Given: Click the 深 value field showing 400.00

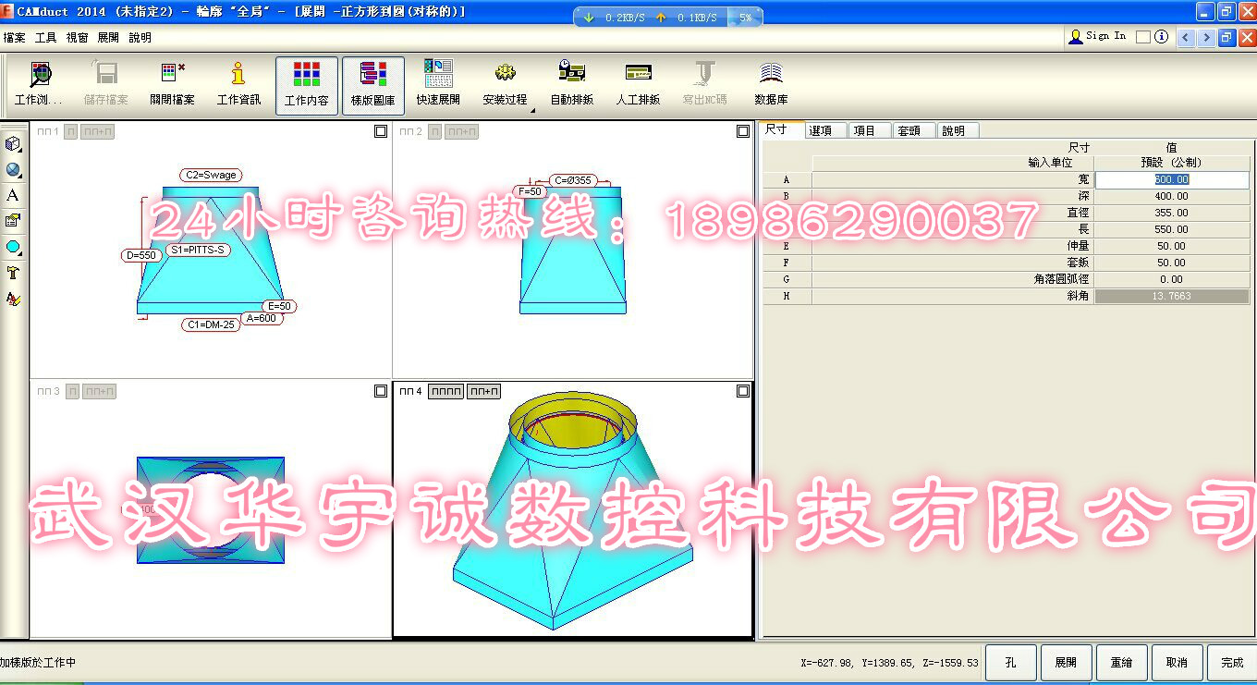Looking at the screenshot, I should click(x=1171, y=196).
